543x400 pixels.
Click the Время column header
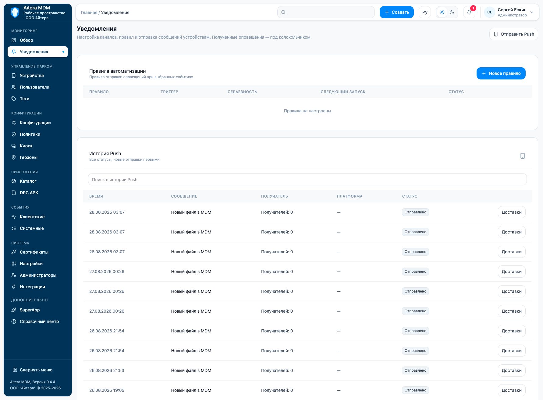click(x=96, y=196)
